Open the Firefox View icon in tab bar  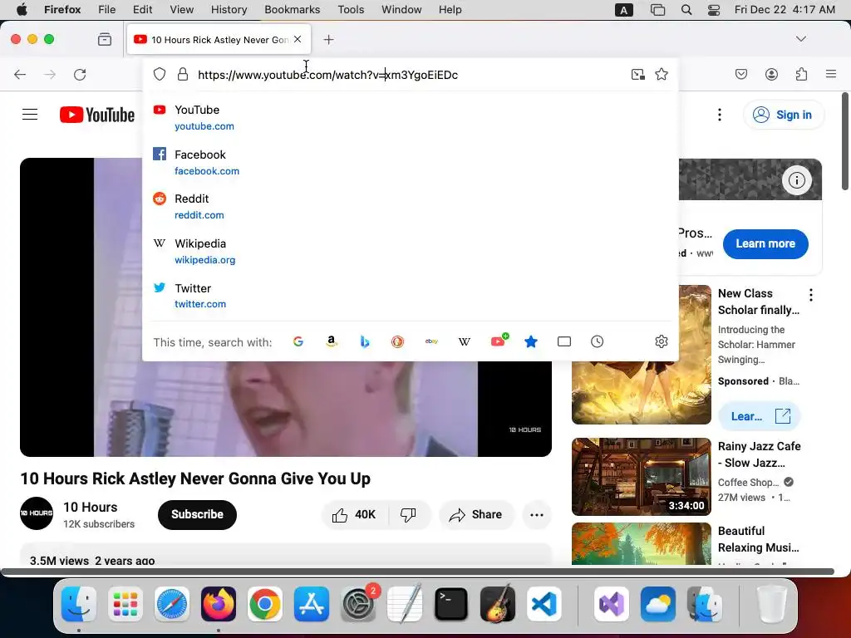coord(105,39)
